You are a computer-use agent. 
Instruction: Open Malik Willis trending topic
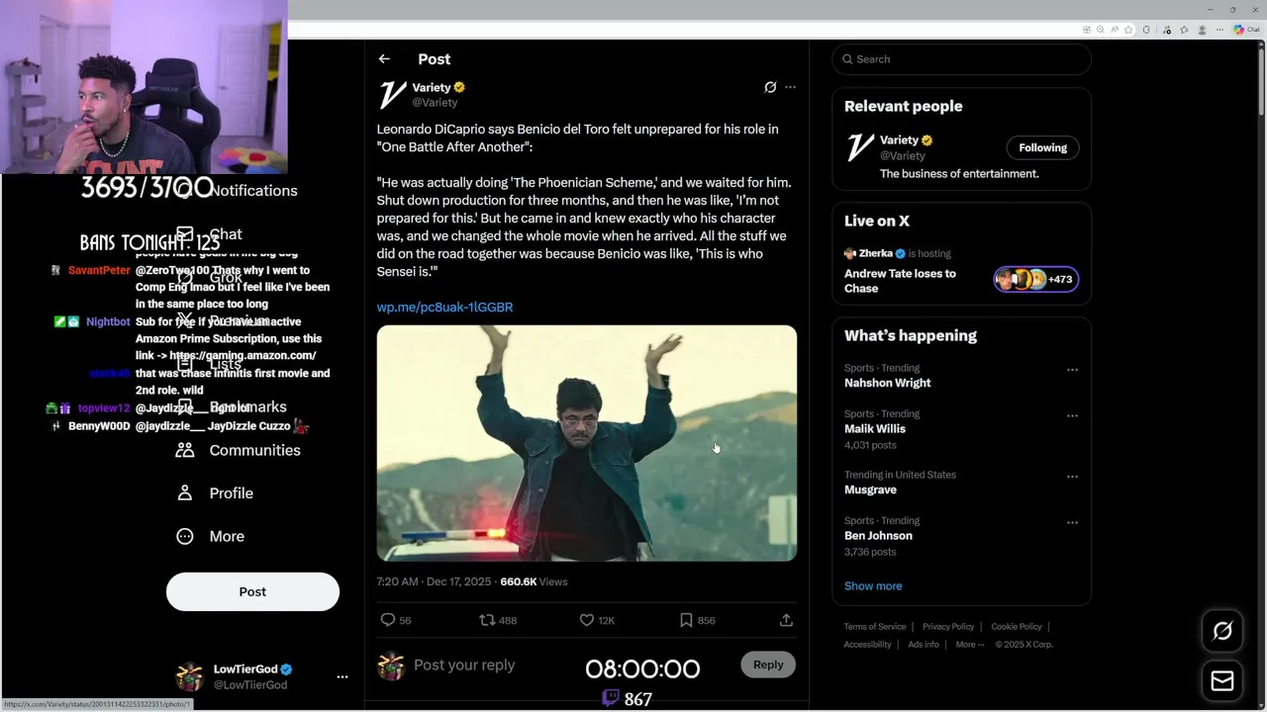[875, 429]
